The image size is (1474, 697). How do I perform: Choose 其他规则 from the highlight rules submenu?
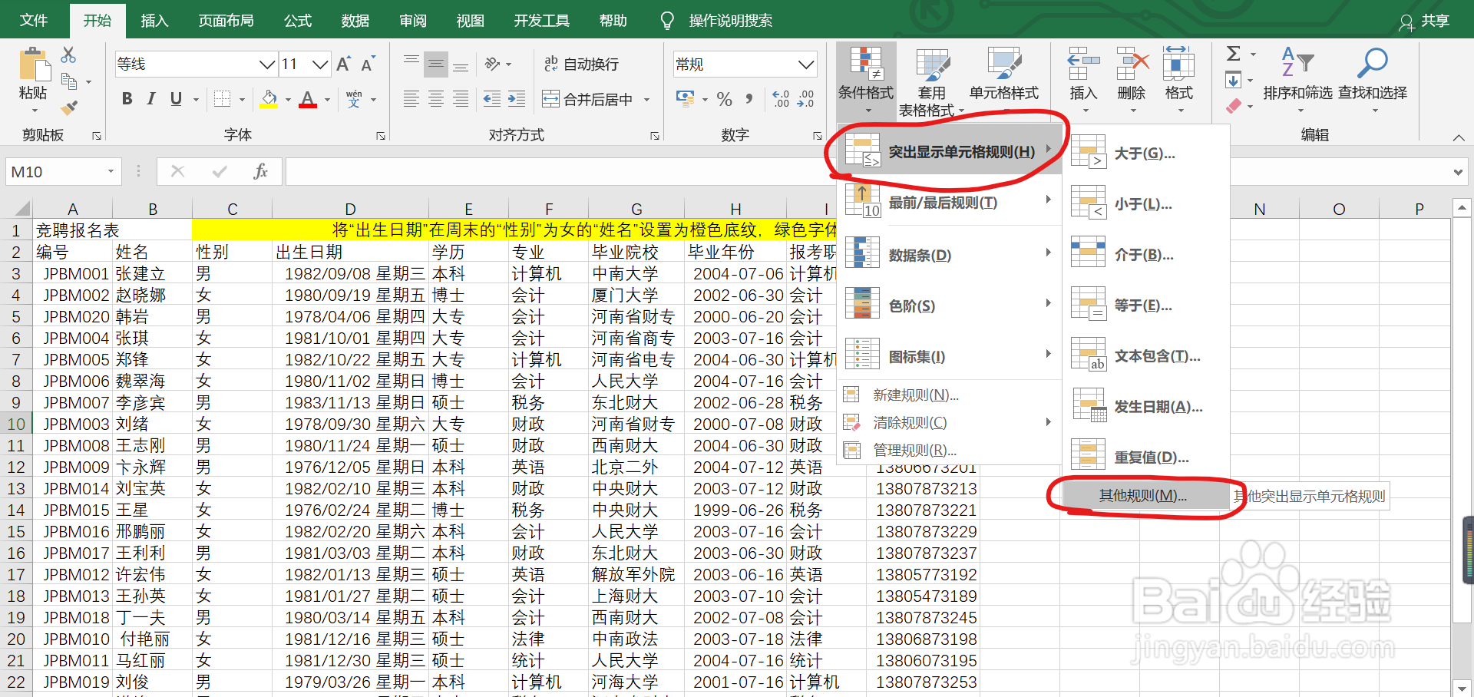[x=1142, y=495]
